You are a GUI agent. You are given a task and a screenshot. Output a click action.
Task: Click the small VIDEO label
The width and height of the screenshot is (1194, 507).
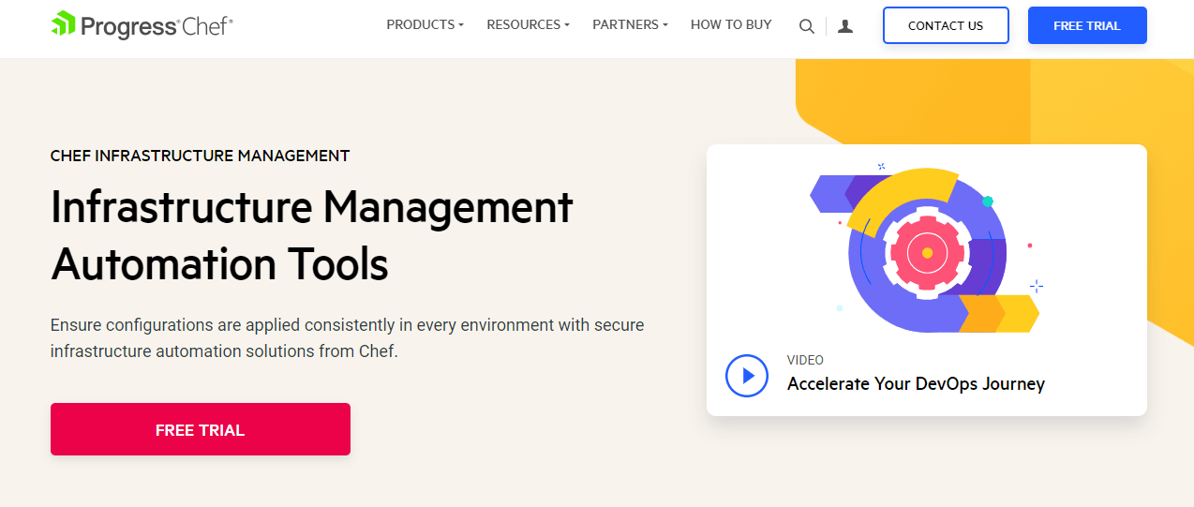click(805, 360)
